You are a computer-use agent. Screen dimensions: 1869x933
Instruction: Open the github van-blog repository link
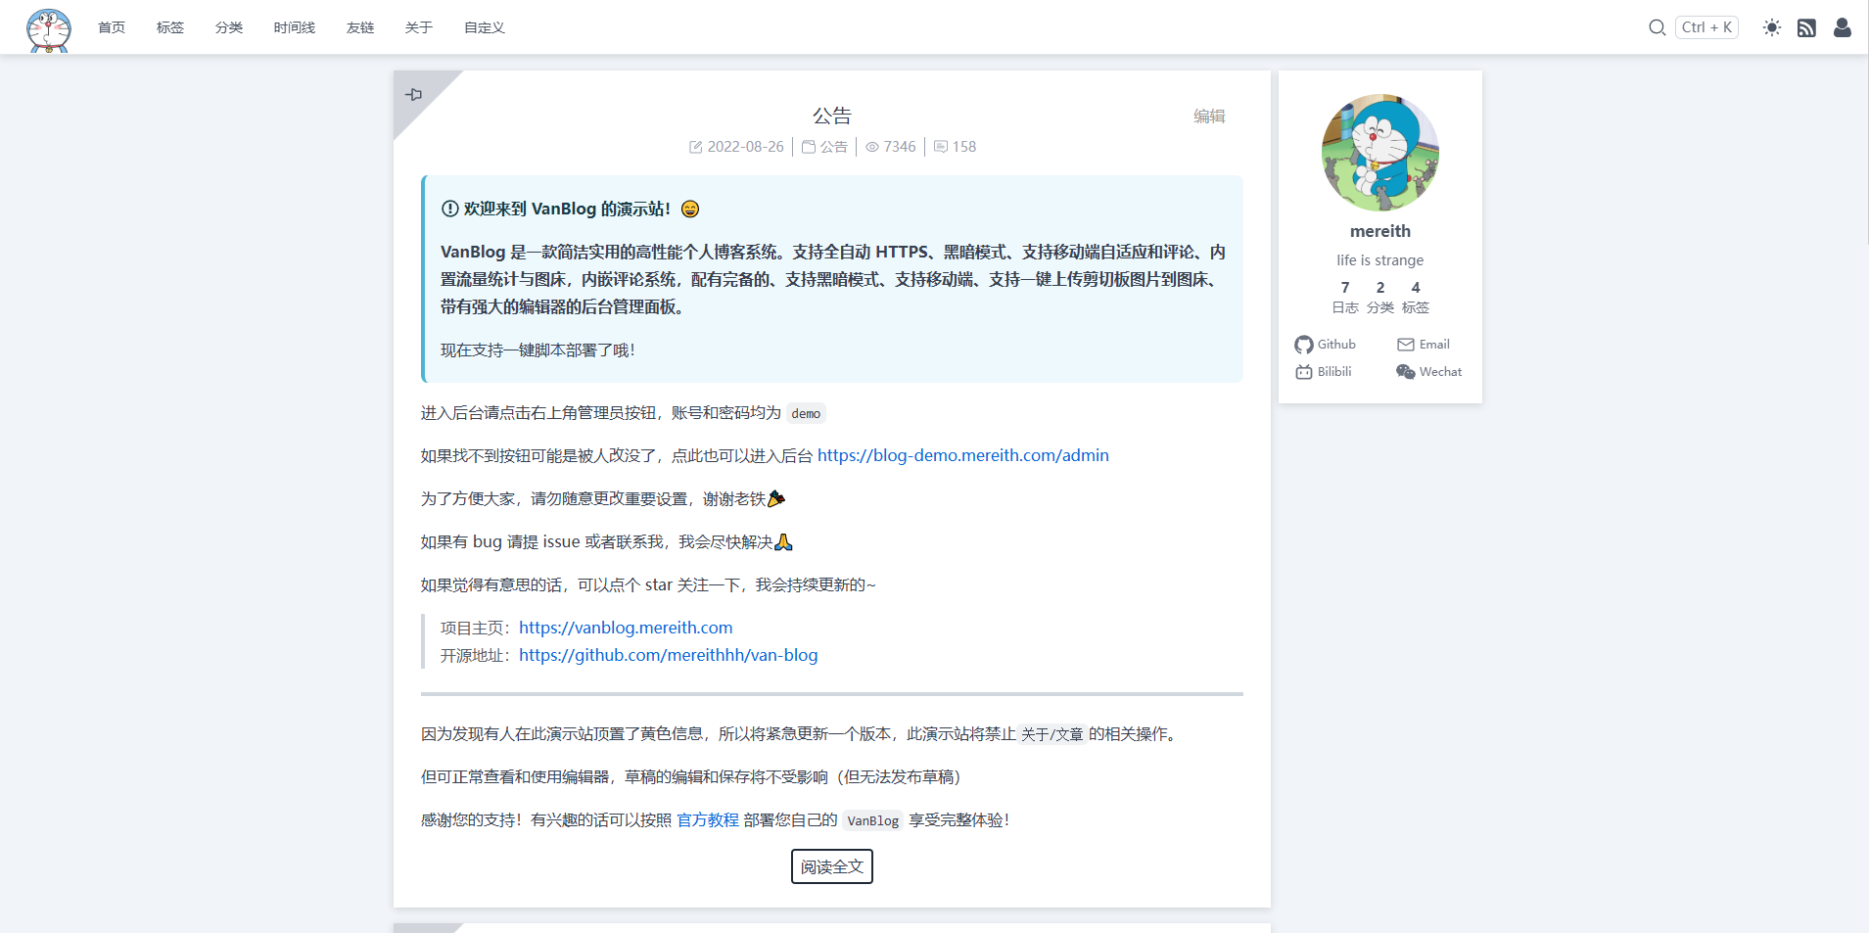coord(668,655)
